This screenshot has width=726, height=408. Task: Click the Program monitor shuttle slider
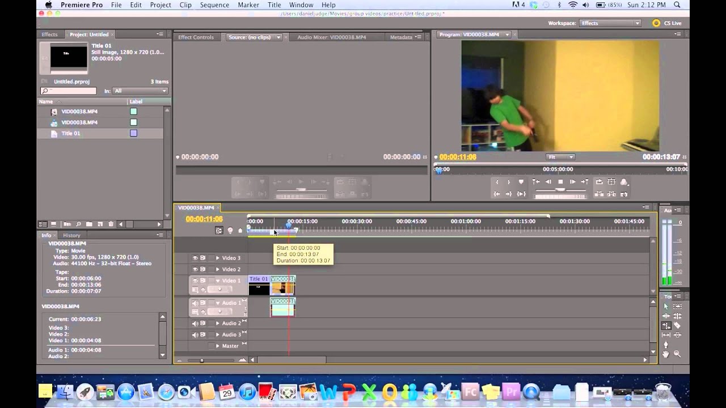560,190
